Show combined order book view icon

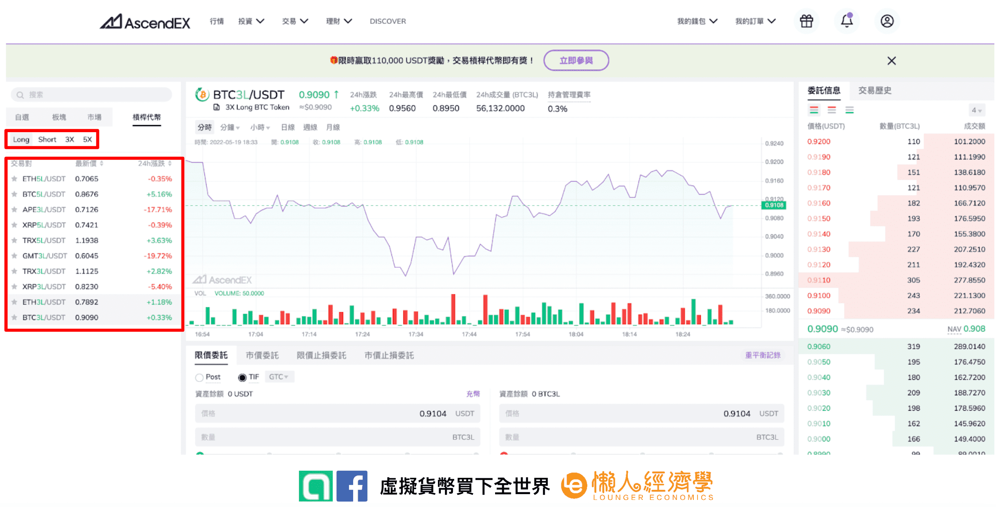pos(814,110)
